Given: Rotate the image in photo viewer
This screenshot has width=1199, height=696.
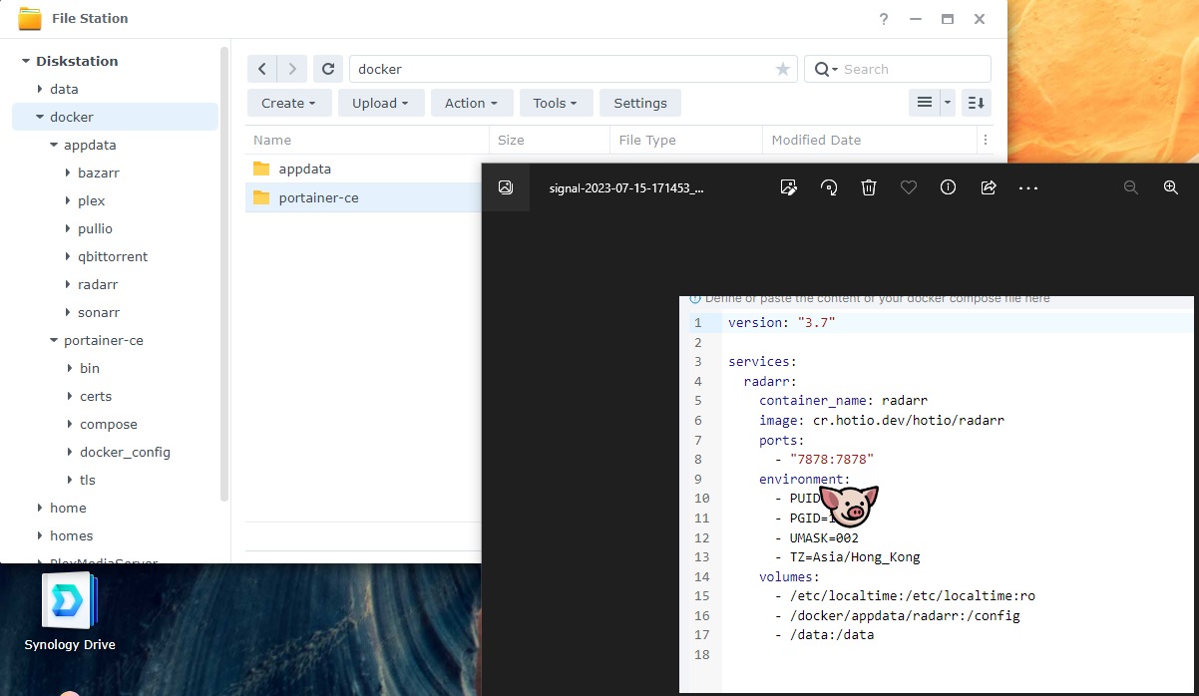Looking at the screenshot, I should [x=829, y=187].
